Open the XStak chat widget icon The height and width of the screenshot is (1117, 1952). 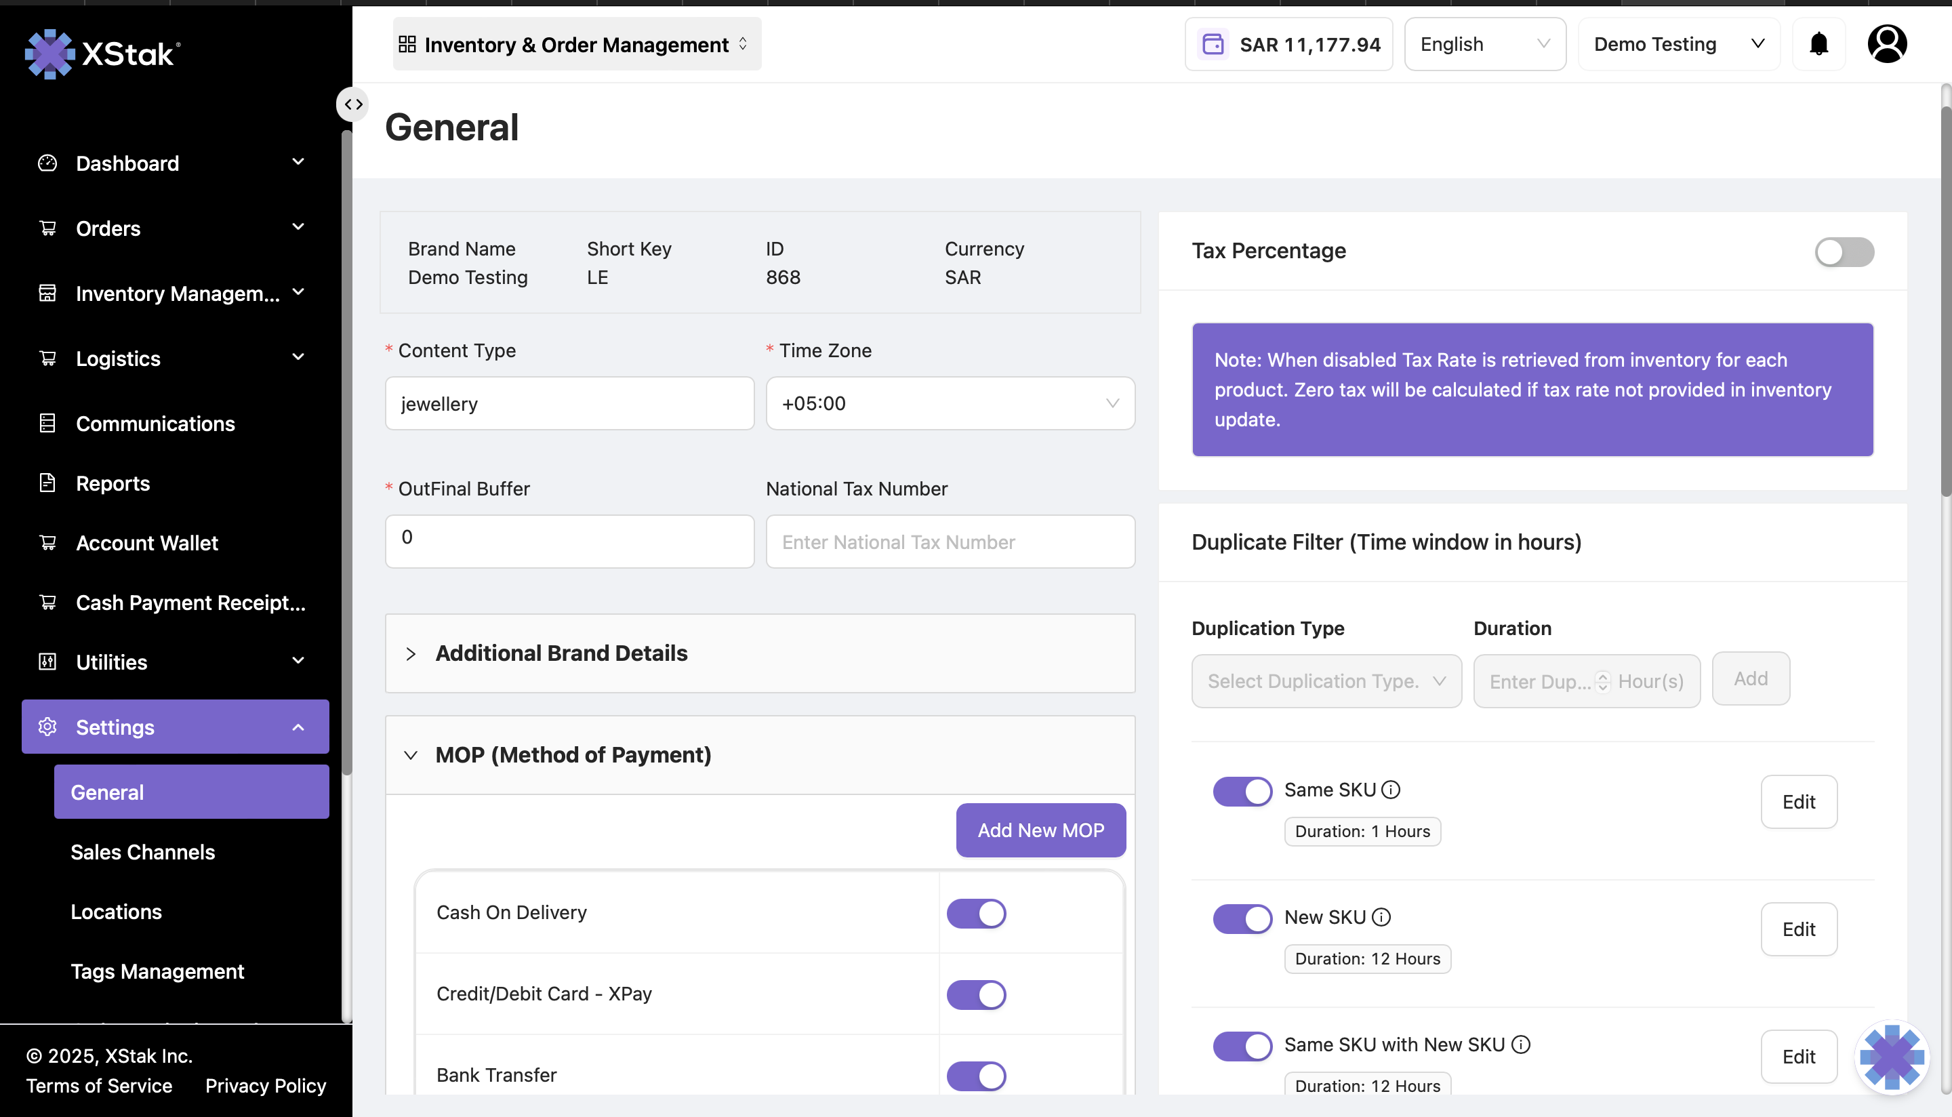[1892, 1057]
